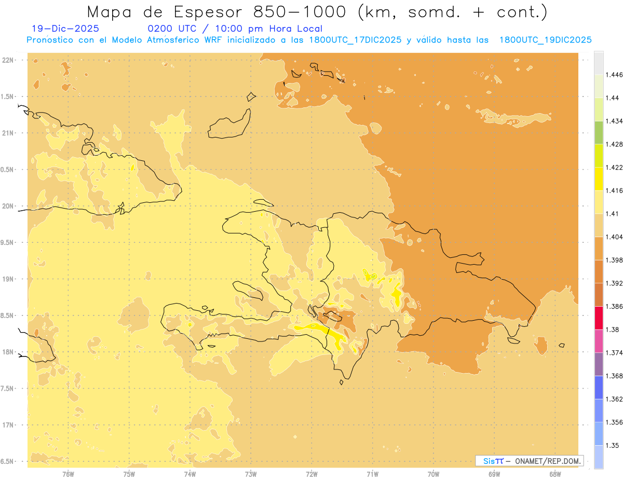Click the latitude label 1.5N
The width and height of the screenshot is (623, 481).
8,97
